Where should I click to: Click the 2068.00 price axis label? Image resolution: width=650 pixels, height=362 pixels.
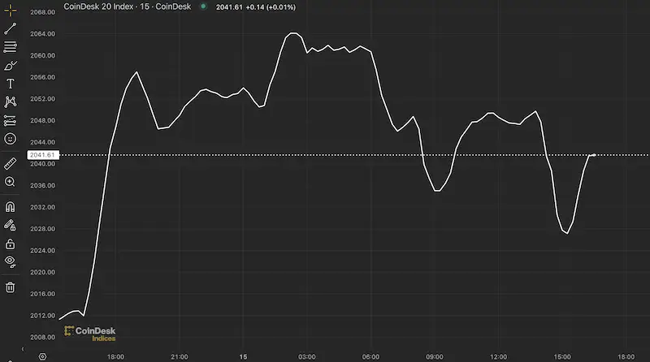click(x=43, y=12)
